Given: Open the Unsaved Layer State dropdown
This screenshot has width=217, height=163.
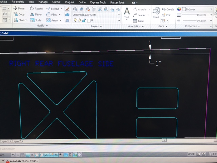Looking at the screenshot, I should click(x=96, y=15).
